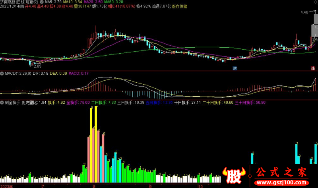Click the MA20: 3.50 label
Image resolution: width=318 pixels, height=188 pixels.
pyautogui.click(x=93, y=2)
